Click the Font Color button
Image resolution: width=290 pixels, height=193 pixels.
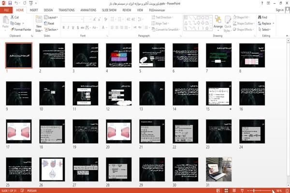point(103,28)
